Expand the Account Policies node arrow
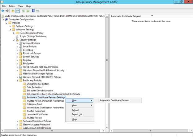The height and width of the screenshot is (137, 193). pyautogui.click(x=17, y=43)
